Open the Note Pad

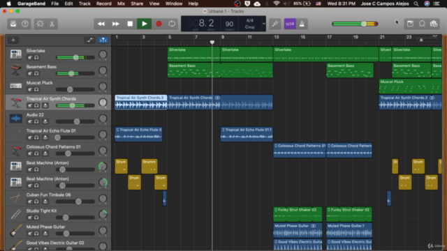click(x=410, y=24)
